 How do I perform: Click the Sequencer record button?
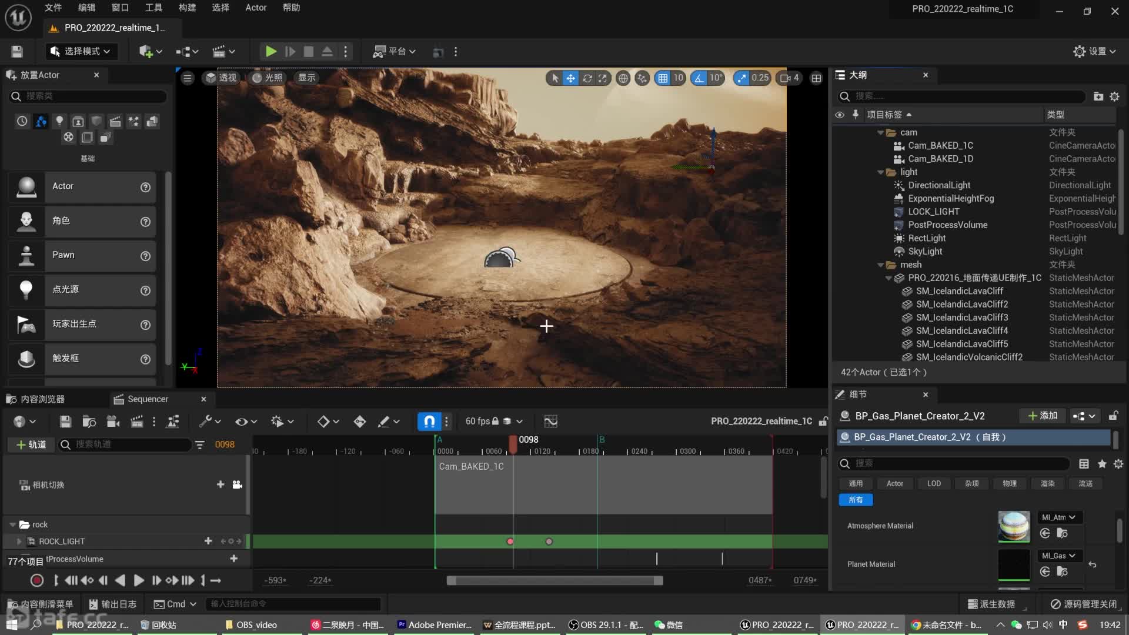(36, 580)
